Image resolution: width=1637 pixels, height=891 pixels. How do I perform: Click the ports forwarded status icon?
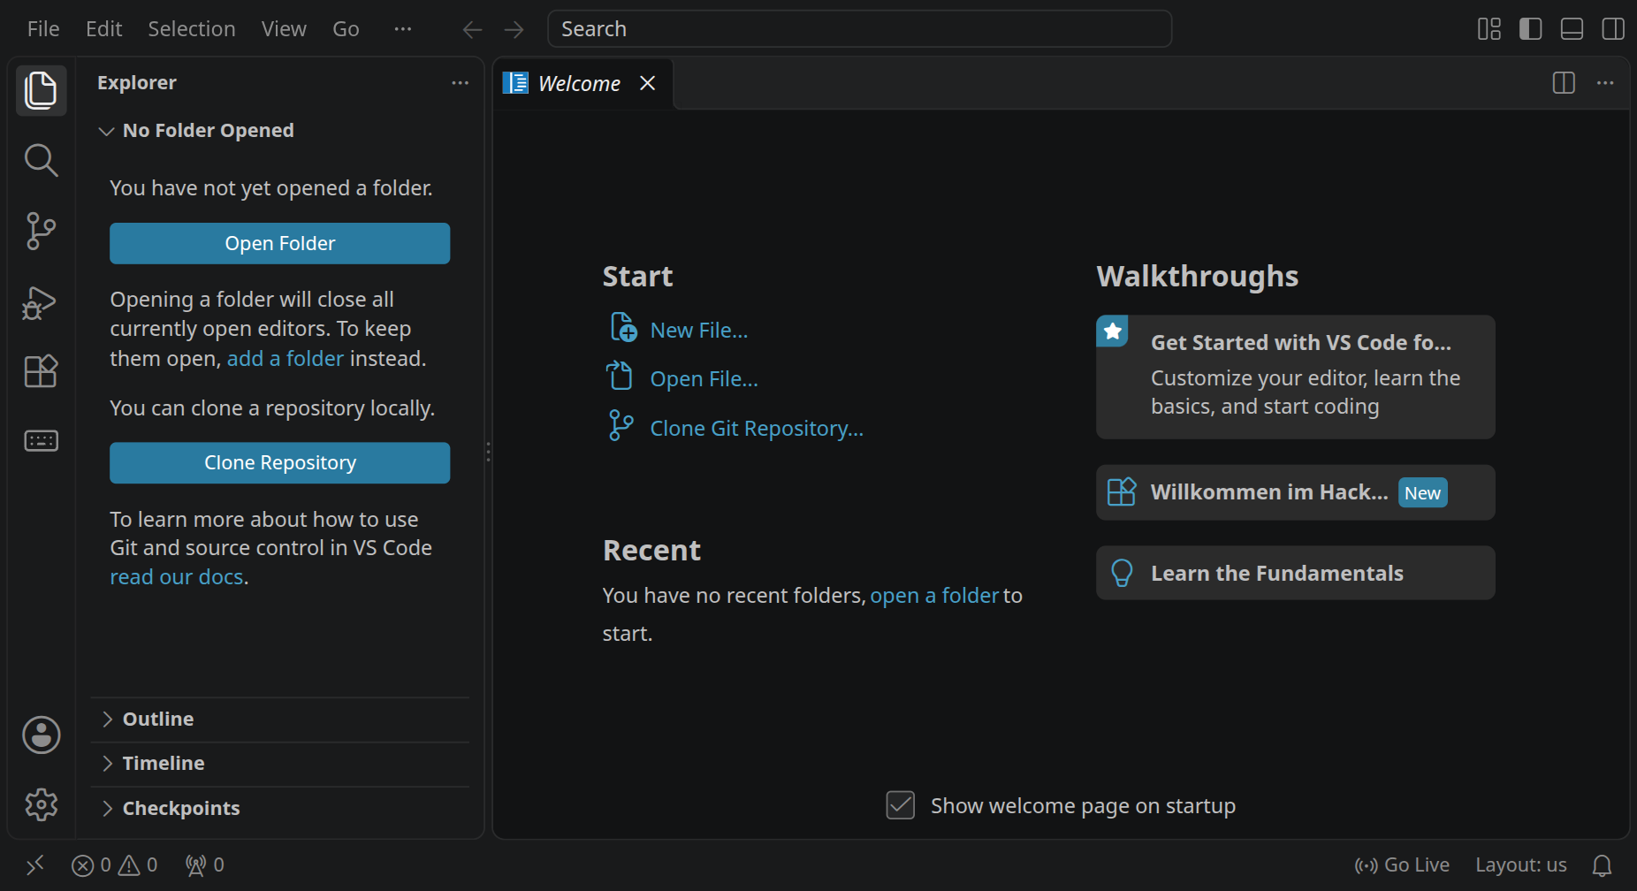(x=205, y=864)
